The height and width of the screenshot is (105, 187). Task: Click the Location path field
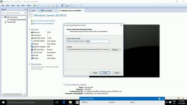(88, 50)
